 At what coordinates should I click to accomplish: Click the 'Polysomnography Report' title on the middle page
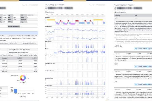coord(54,5)
